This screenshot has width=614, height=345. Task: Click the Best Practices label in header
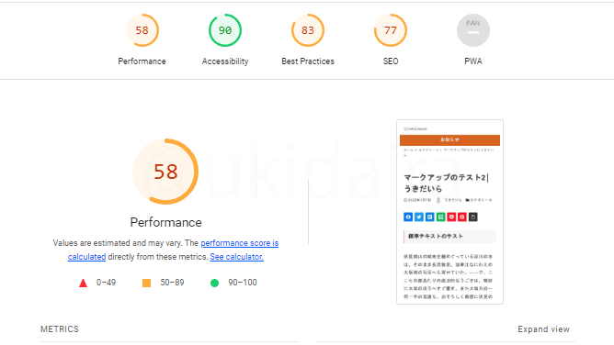tap(308, 61)
